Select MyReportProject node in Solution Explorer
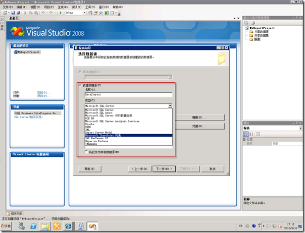The width and height of the screenshot is (305, 233). (x=262, y=28)
